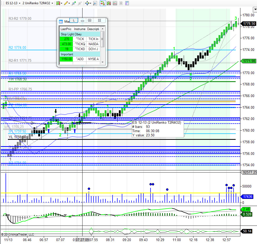257x244 pixels.
Task: Open the chart Properties window icon
Action: (x=127, y=3)
